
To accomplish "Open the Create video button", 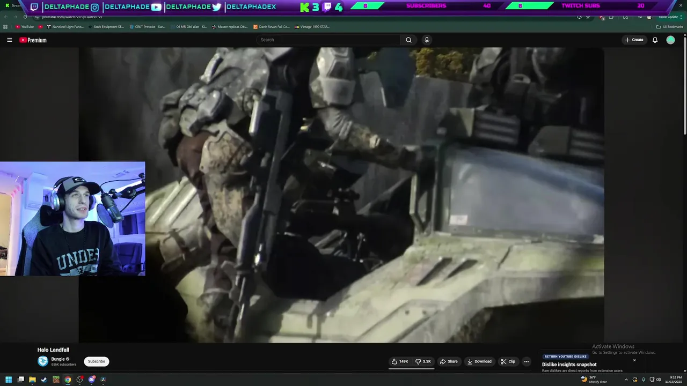I will [x=634, y=40].
